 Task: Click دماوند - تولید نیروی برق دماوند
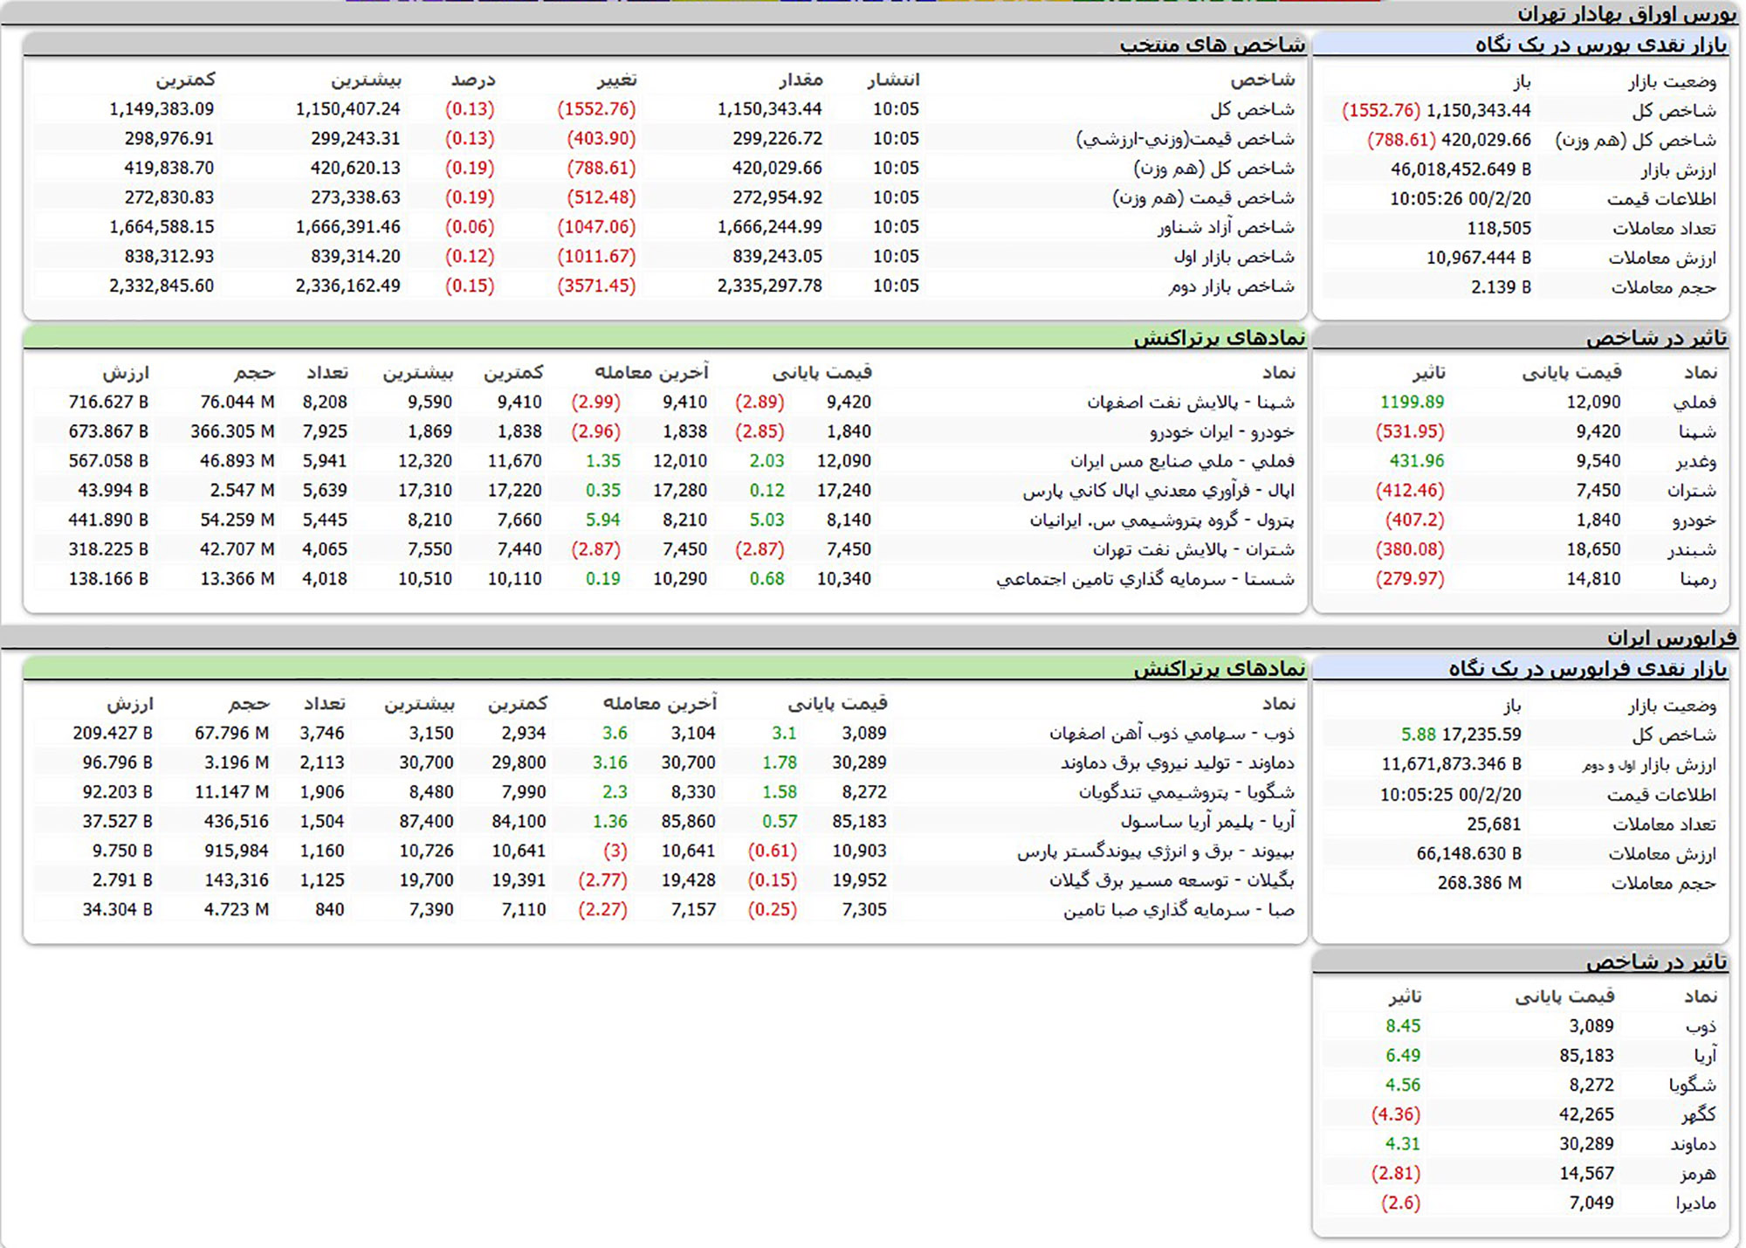[1177, 762]
